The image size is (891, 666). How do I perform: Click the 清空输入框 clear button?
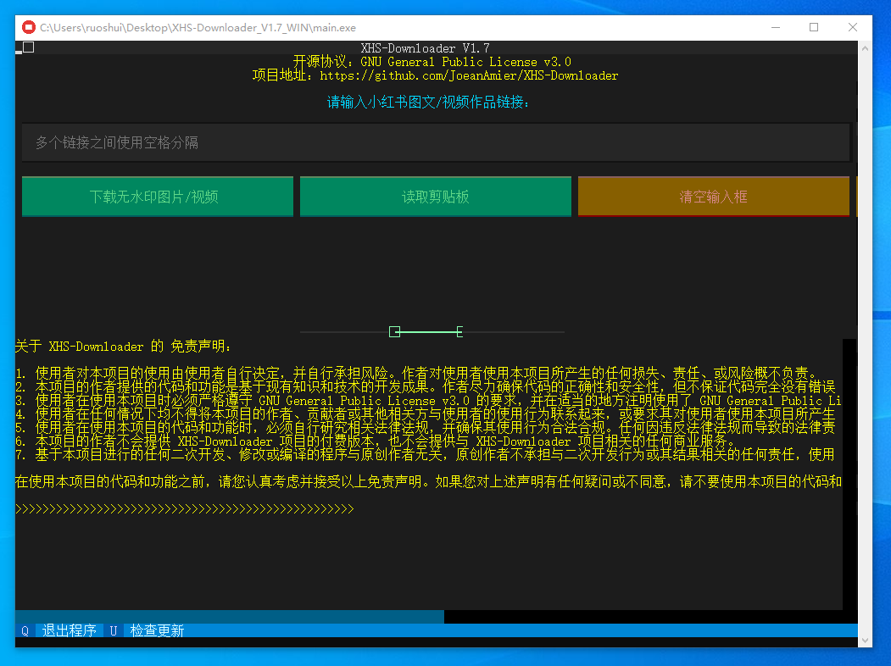pos(713,196)
